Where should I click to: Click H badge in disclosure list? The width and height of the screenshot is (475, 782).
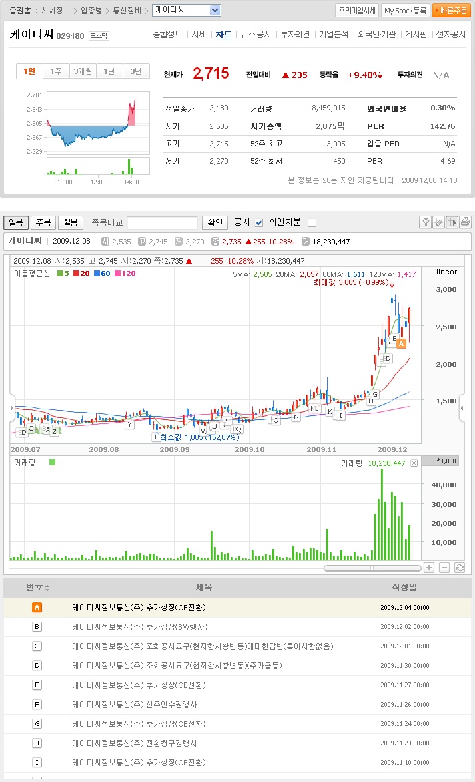[37, 743]
